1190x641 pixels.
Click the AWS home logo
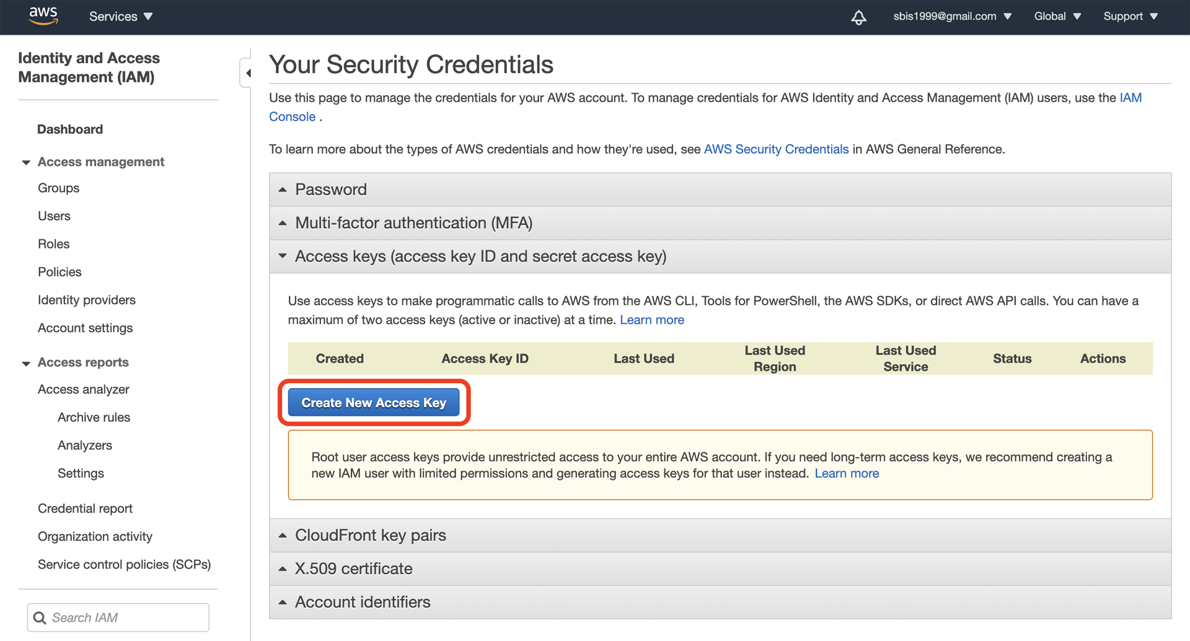click(x=43, y=16)
